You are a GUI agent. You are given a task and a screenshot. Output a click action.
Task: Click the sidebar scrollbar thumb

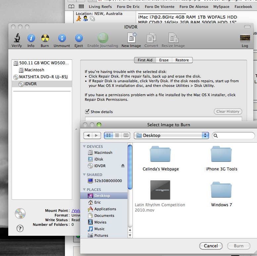pos(130,167)
